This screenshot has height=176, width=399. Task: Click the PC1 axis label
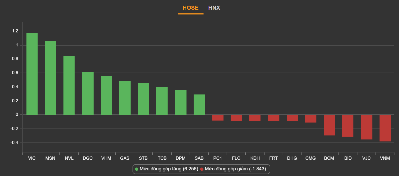(217, 158)
